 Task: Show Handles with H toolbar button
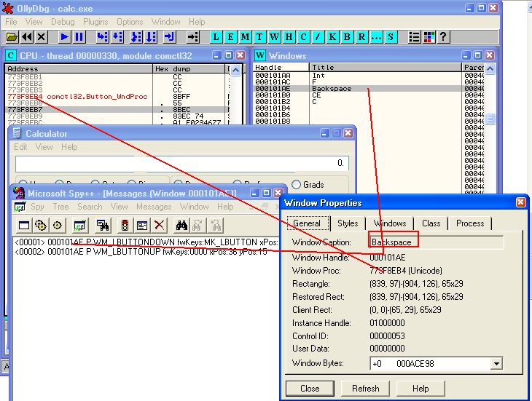pyautogui.click(x=289, y=36)
